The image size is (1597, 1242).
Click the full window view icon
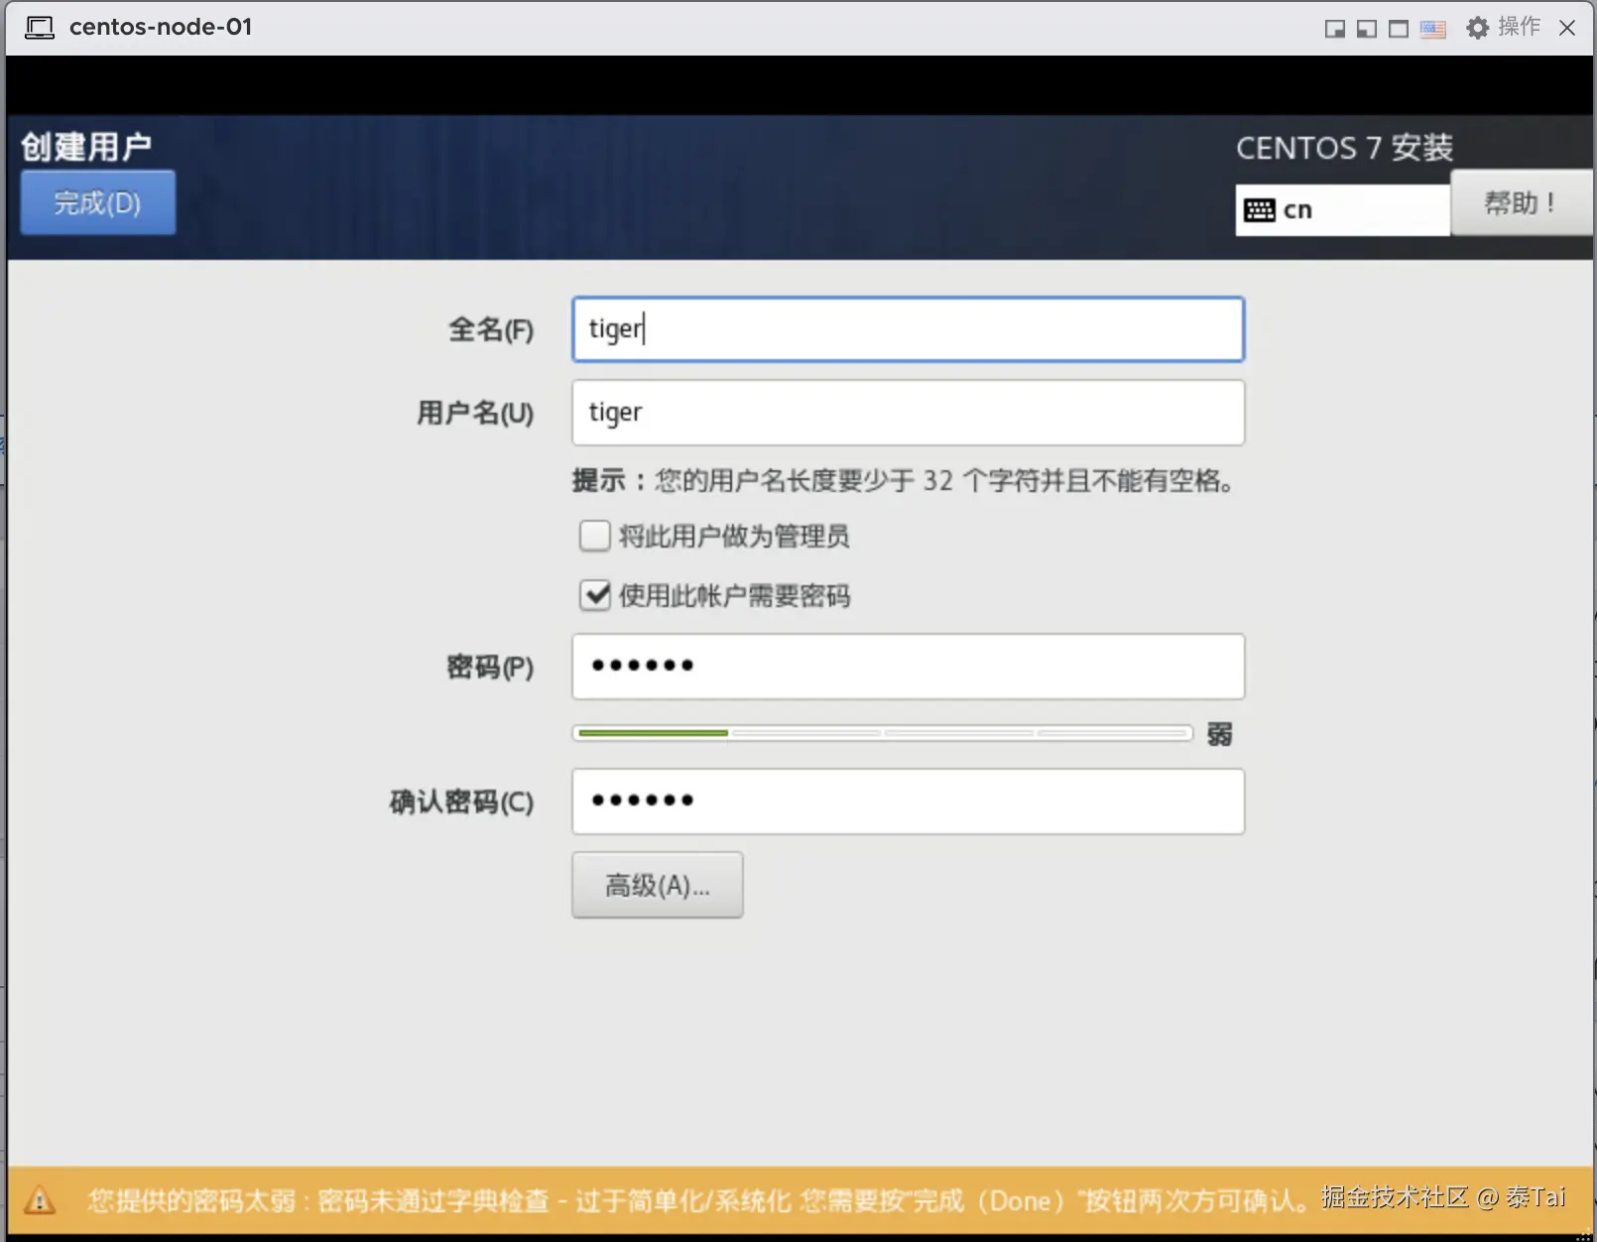[x=1398, y=29]
